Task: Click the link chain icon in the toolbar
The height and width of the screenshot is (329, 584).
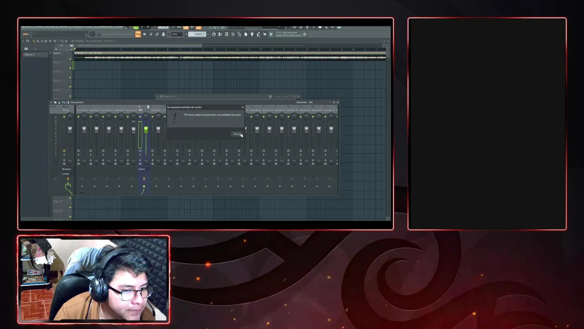Action: coord(157,34)
